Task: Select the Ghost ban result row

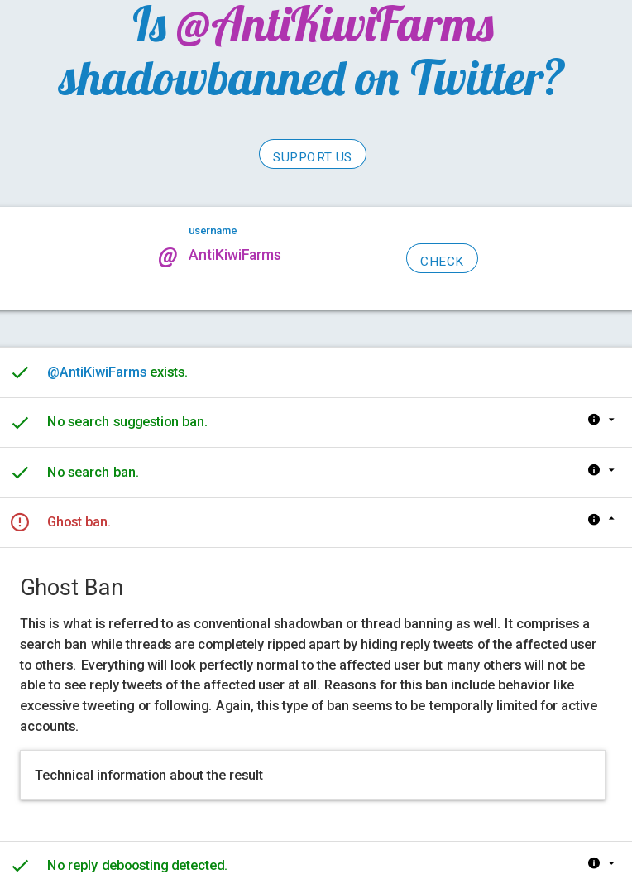Action: point(316,522)
